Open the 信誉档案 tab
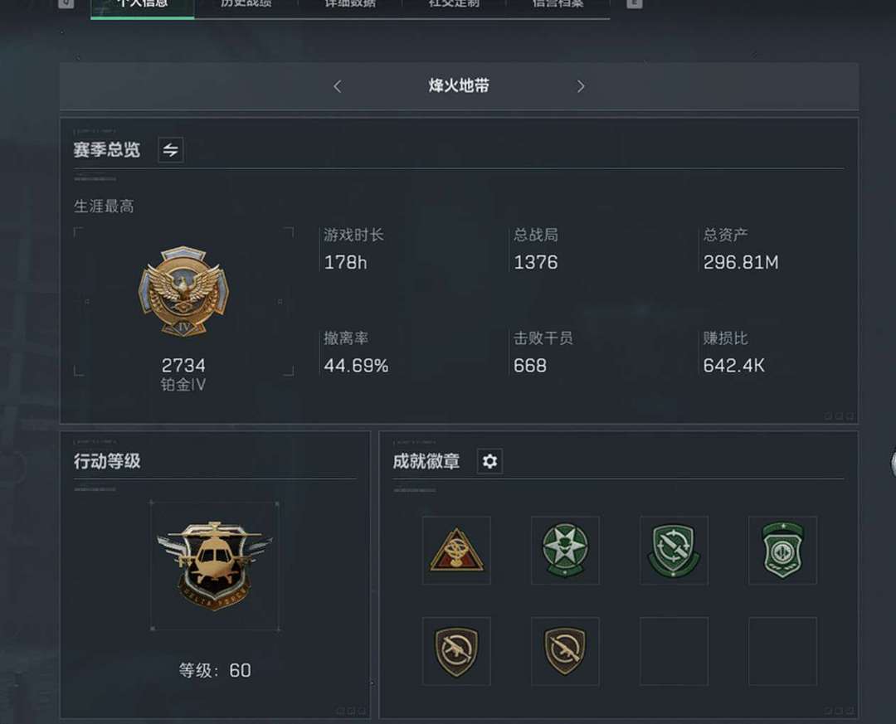The width and height of the screenshot is (896, 724). [x=558, y=5]
